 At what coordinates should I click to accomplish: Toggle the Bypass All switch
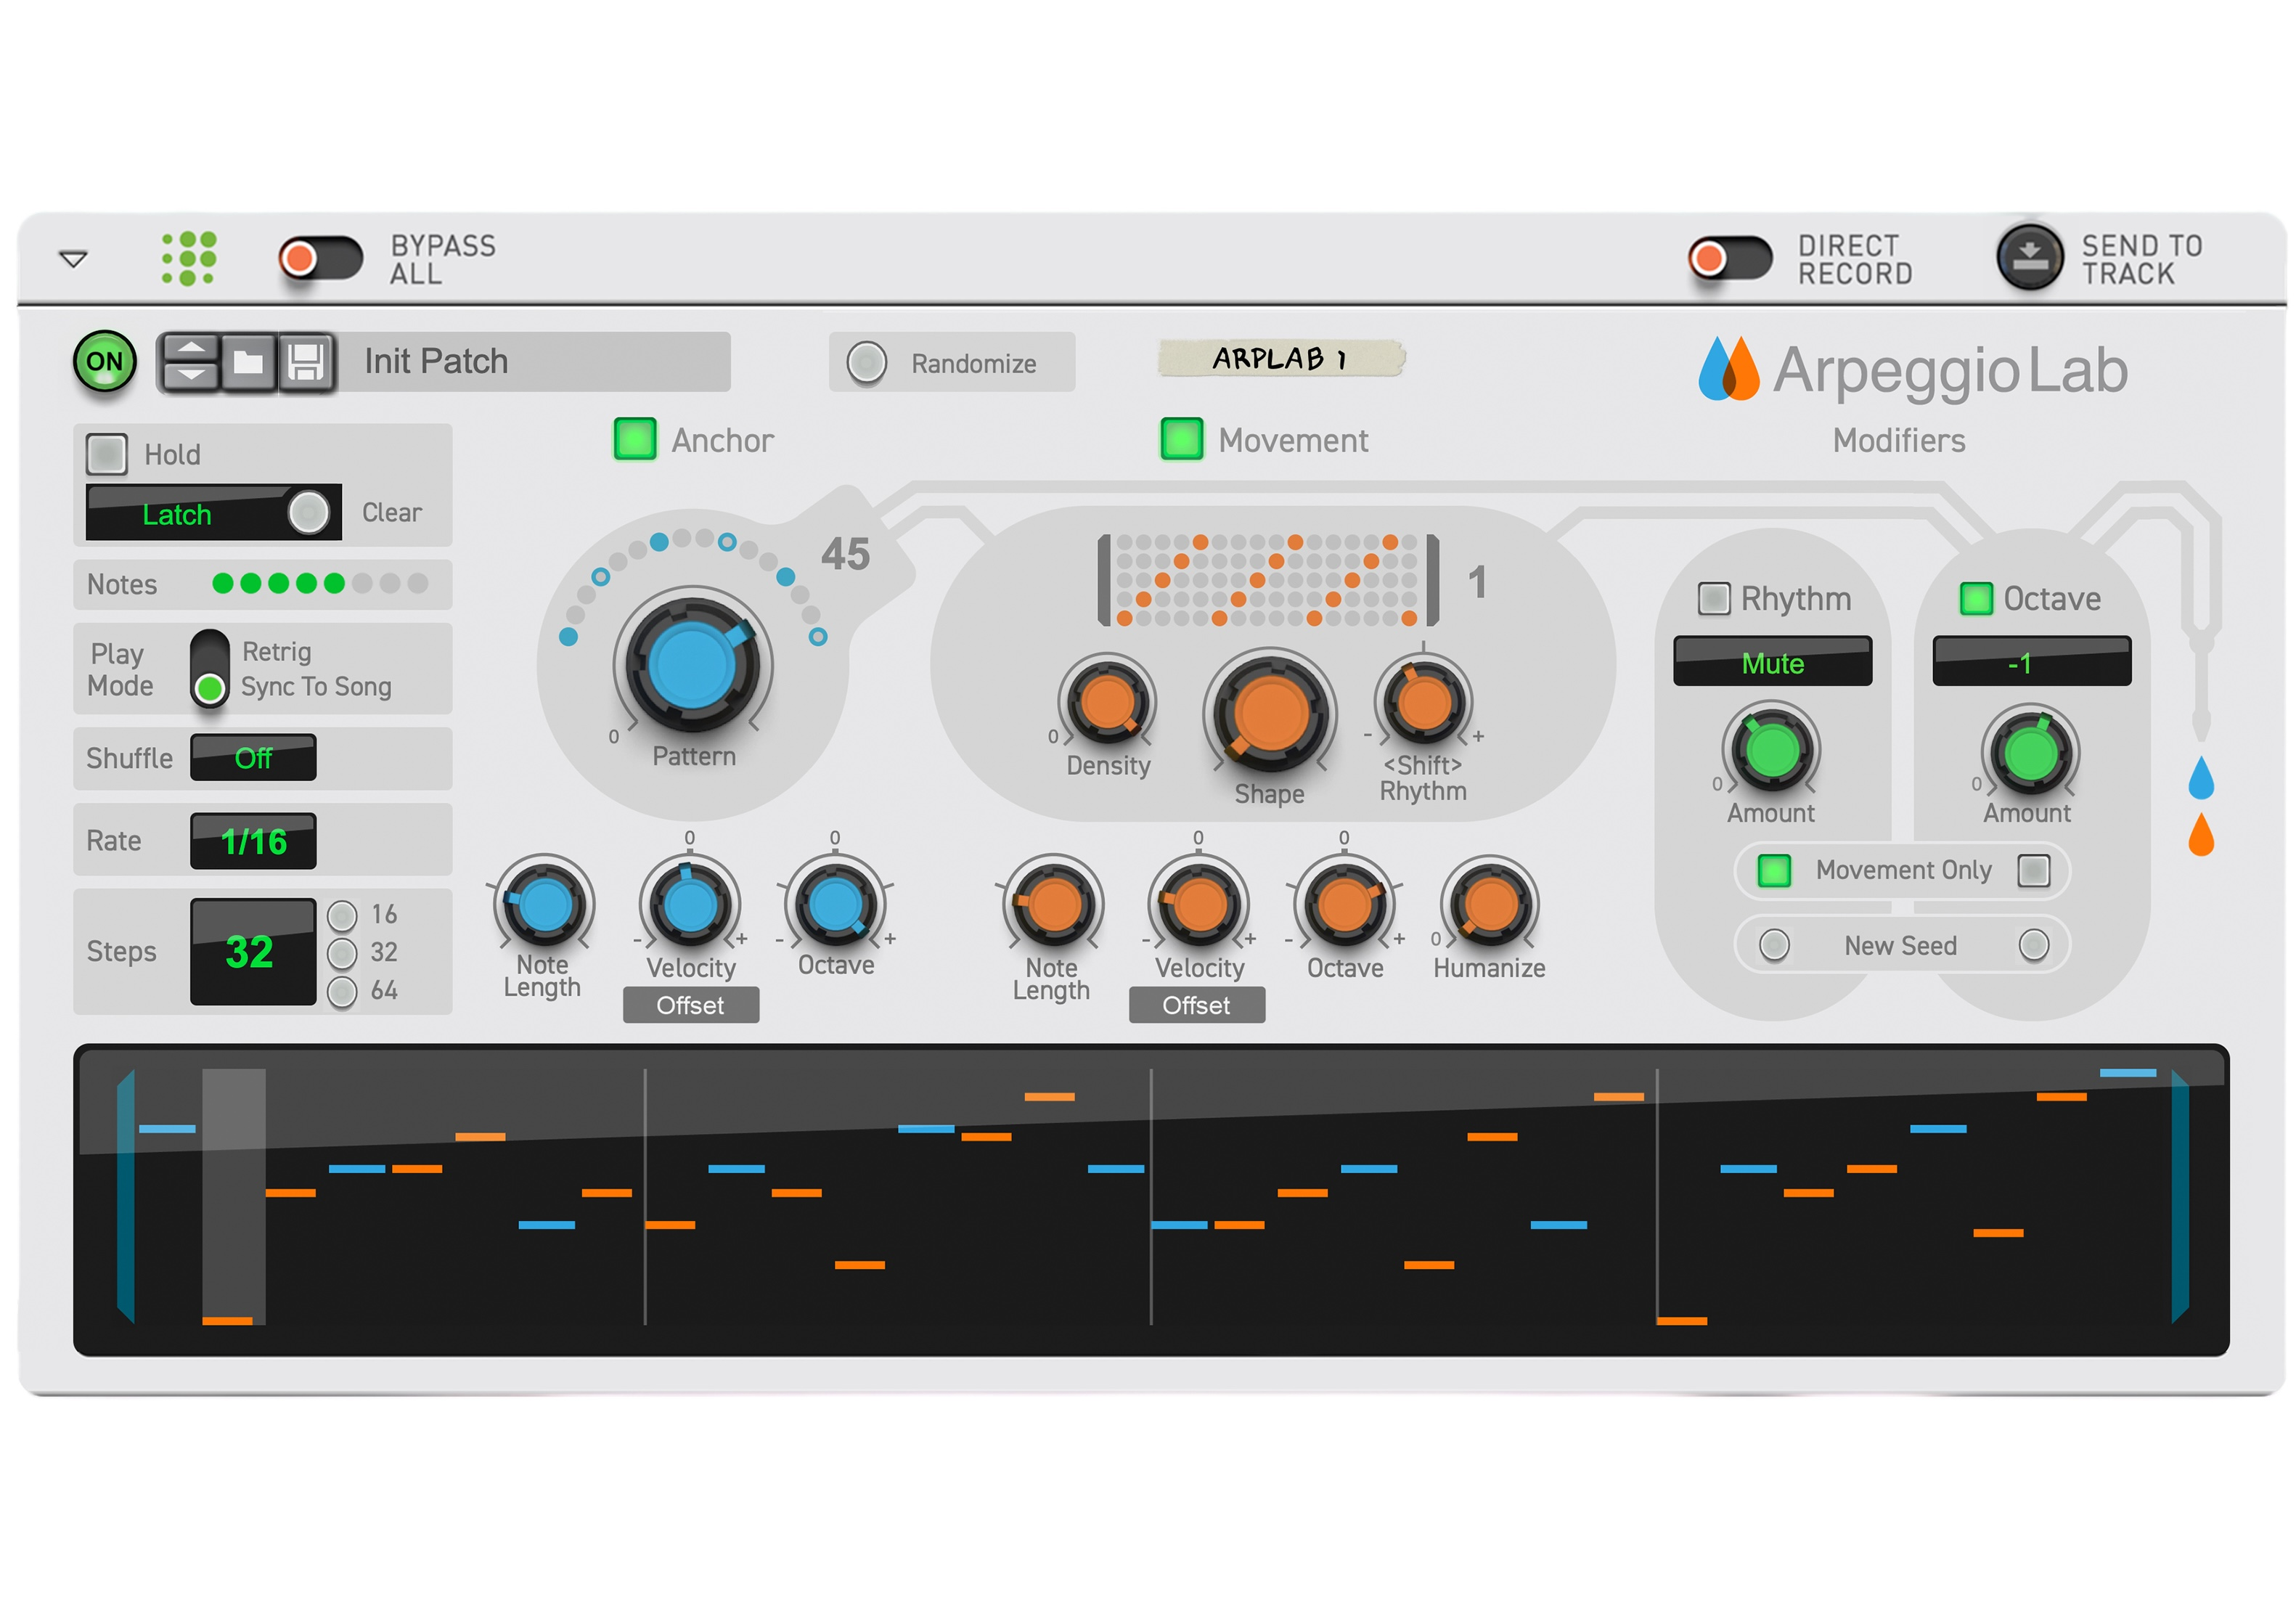pyautogui.click(x=320, y=259)
